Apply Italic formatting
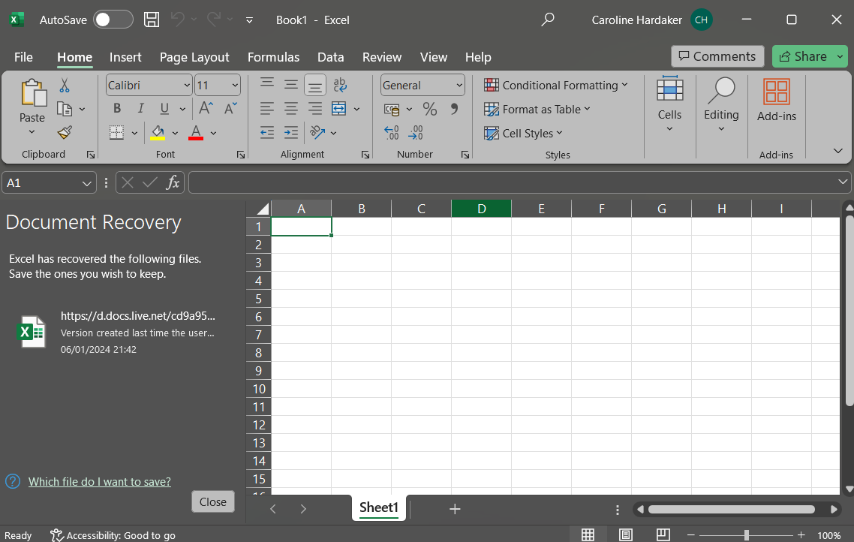The image size is (854, 542). pos(140,109)
